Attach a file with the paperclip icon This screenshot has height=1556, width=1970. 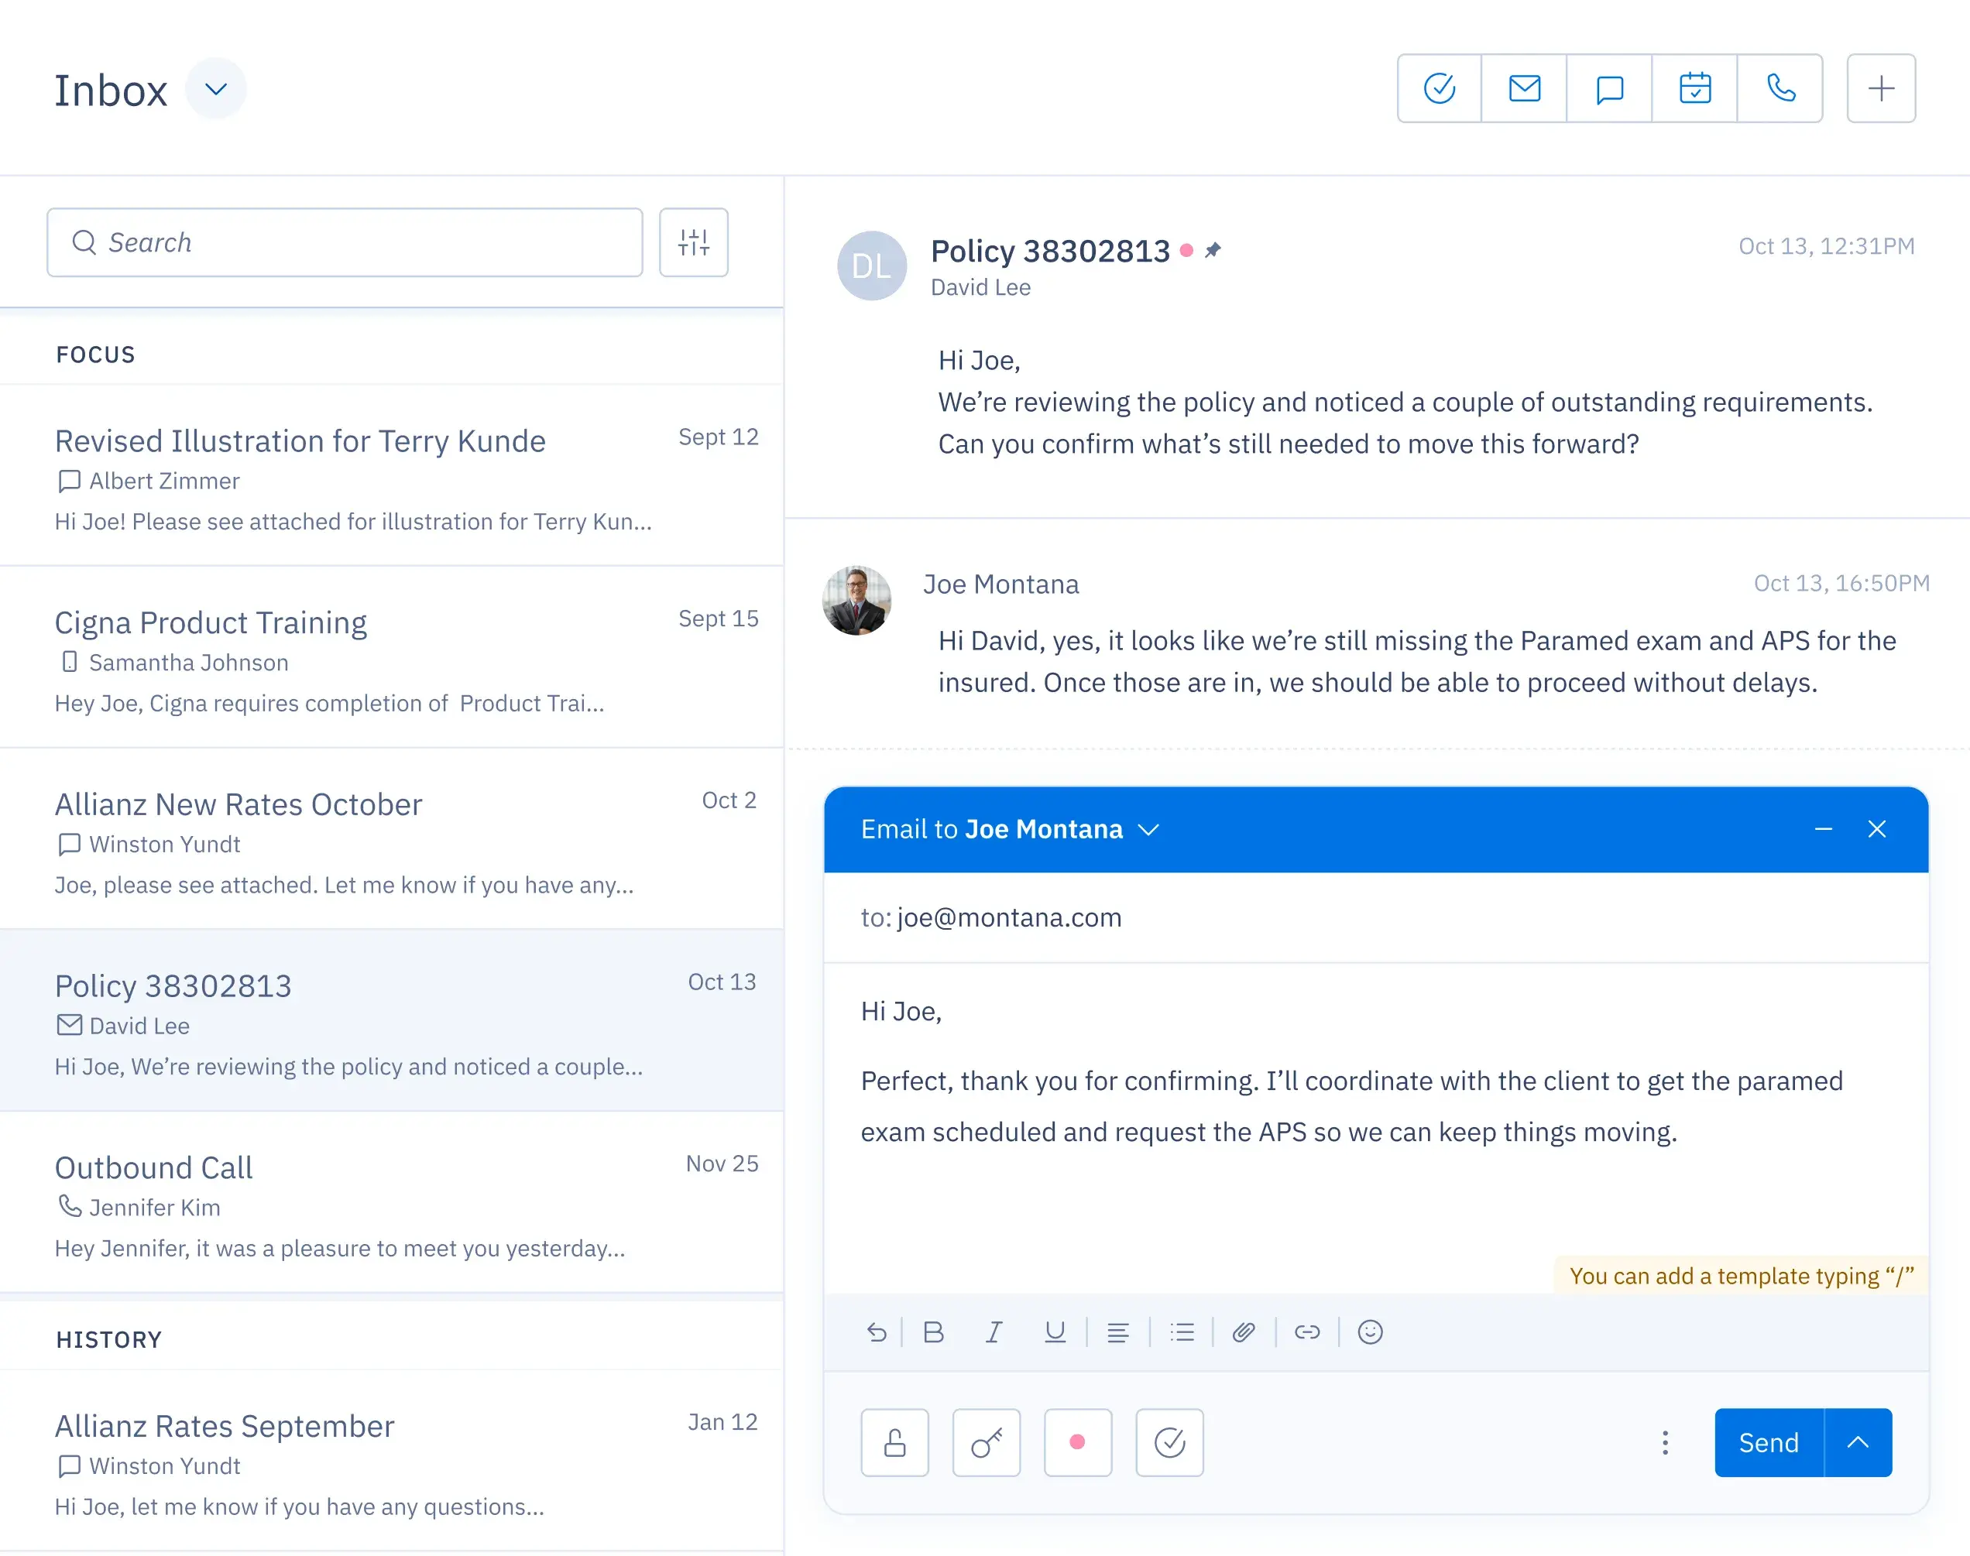coord(1244,1332)
